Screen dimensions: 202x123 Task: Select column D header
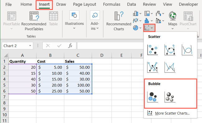point(102,55)
